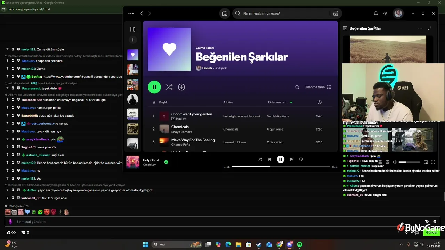Skip to previous track
The width and height of the screenshot is (445, 250).
[x=269, y=159]
